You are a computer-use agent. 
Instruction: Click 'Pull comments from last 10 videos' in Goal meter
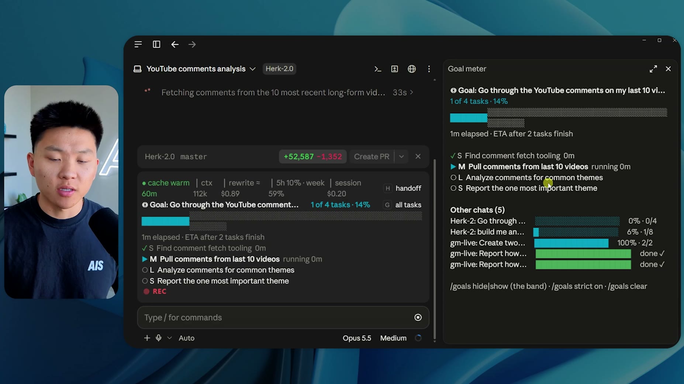pos(528,167)
